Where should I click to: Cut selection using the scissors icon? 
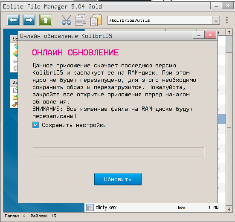pyautogui.click(x=67, y=20)
